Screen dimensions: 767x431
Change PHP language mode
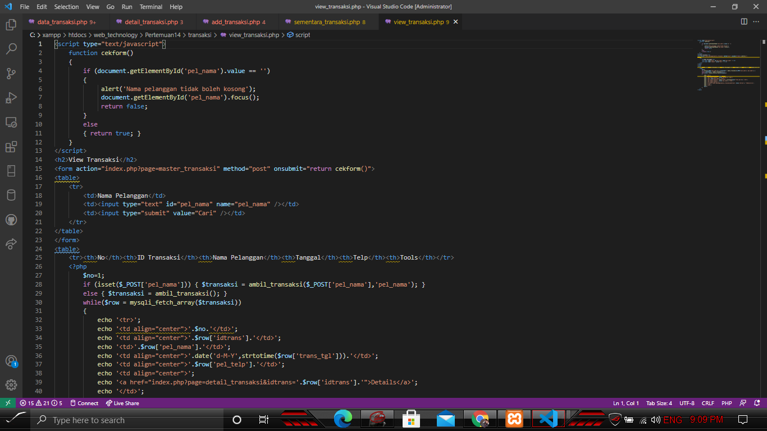[727, 403]
